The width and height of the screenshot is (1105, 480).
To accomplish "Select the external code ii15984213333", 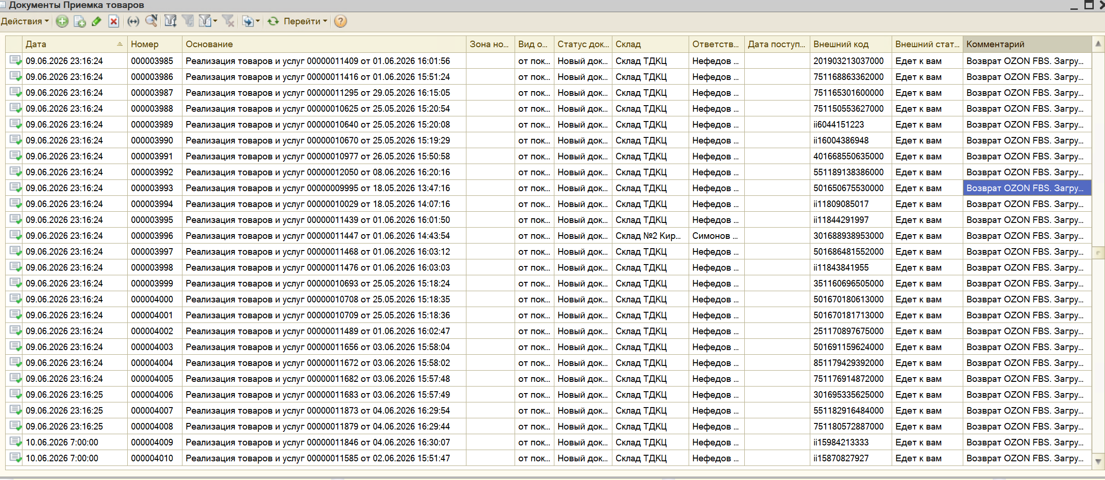I will [851, 442].
